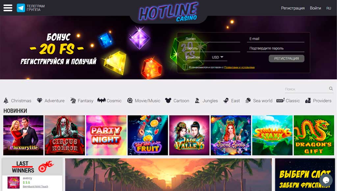The height and width of the screenshot is (191, 337).
Task: Submit the РЕГИСТРАЦИЯ form button
Action: [x=287, y=58]
